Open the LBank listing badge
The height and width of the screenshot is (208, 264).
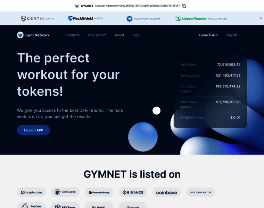coord(99,205)
